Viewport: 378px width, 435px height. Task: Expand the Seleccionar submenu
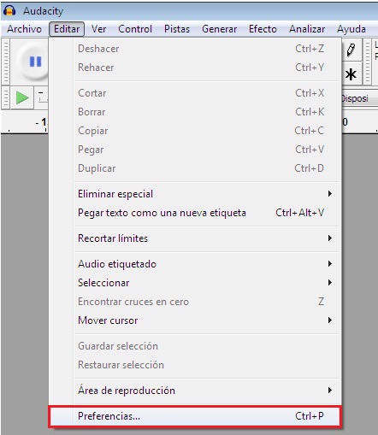point(195,283)
